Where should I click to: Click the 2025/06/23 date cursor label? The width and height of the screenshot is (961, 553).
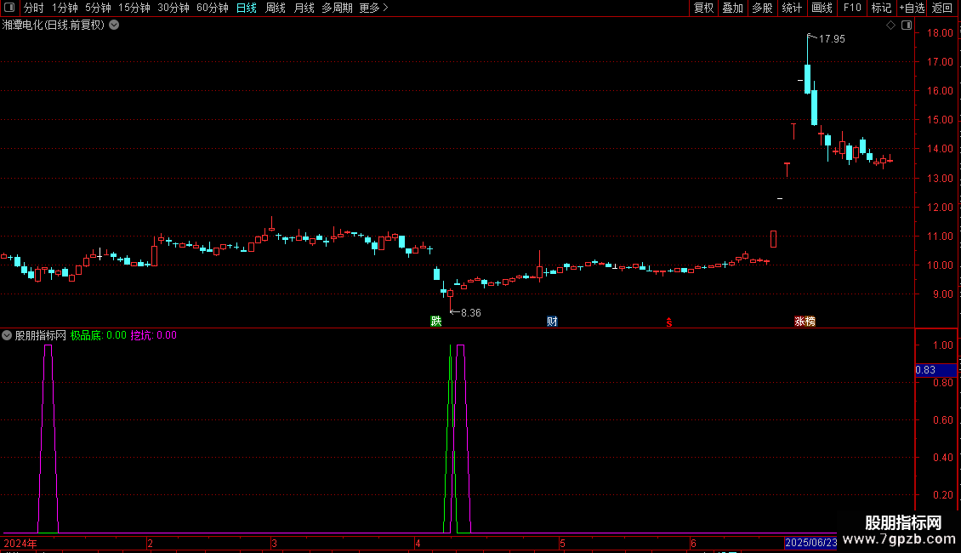coord(810,543)
